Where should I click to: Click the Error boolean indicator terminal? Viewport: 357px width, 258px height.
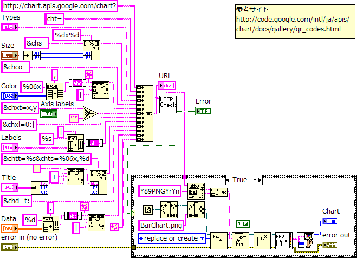coord(204,111)
